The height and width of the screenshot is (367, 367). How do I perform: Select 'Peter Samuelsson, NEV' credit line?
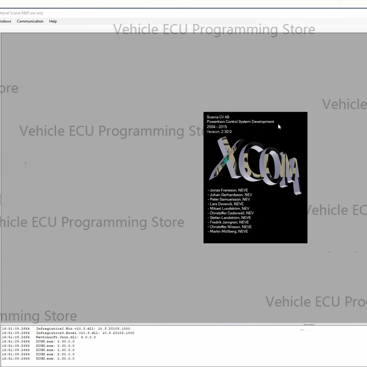coord(229,199)
